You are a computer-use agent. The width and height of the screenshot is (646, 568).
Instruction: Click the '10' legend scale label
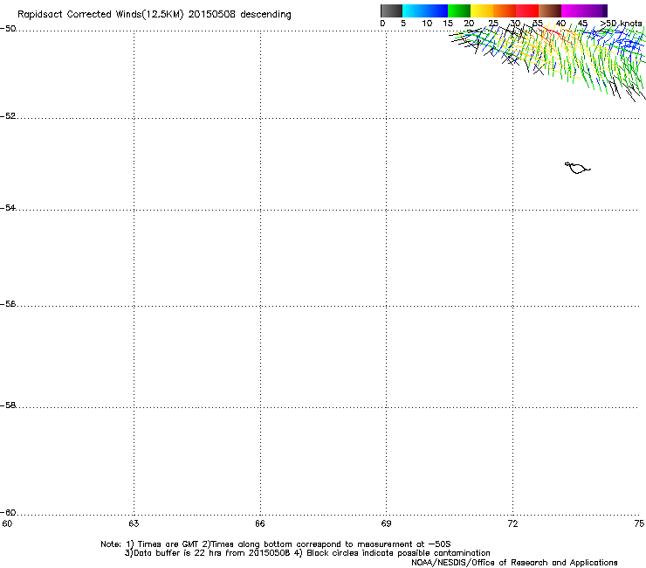(x=427, y=24)
